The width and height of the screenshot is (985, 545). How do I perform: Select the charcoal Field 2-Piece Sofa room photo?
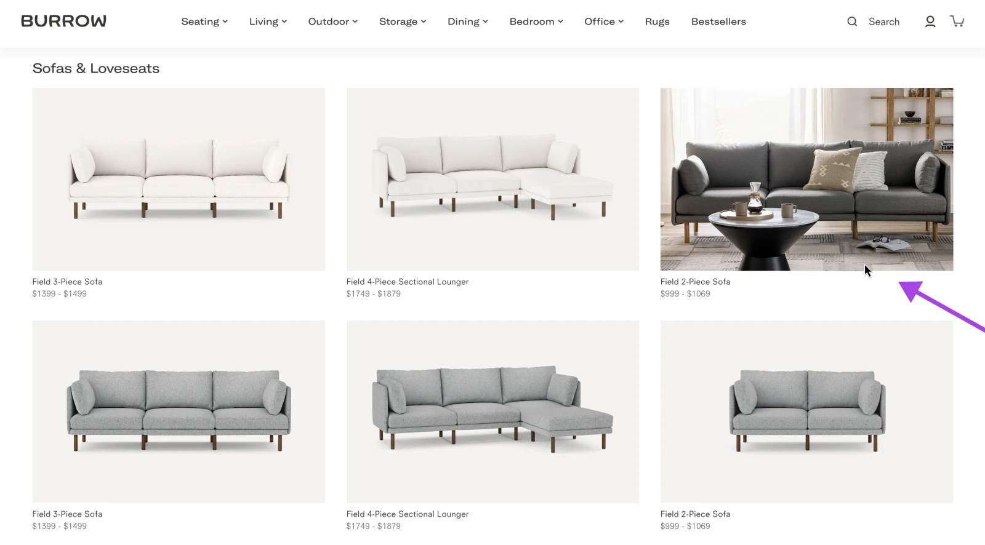point(806,179)
